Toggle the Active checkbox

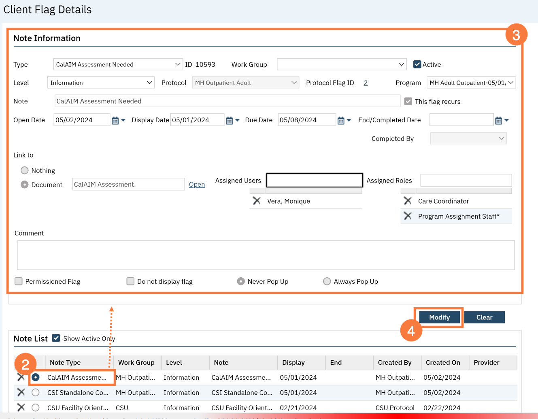click(x=417, y=64)
